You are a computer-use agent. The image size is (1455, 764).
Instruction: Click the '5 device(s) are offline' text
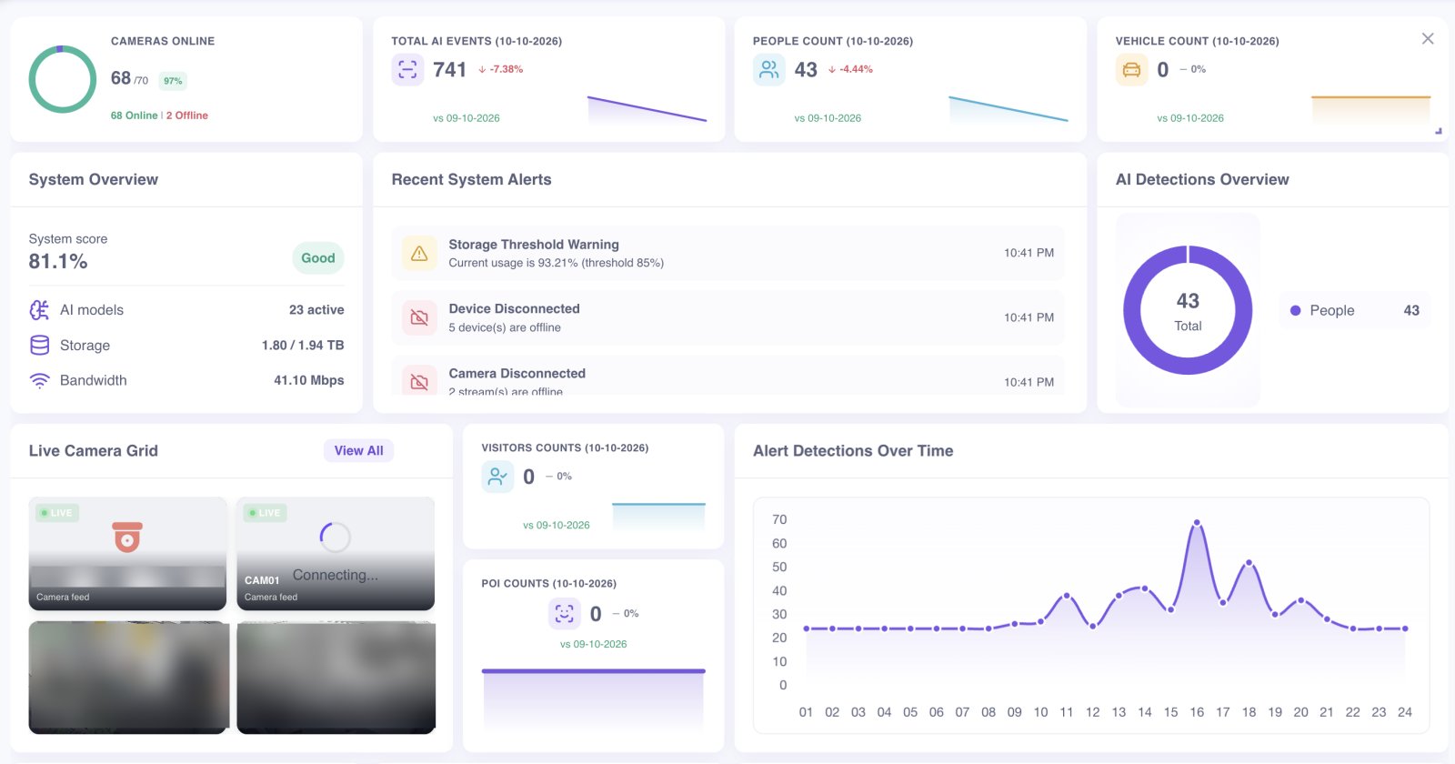pyautogui.click(x=505, y=327)
